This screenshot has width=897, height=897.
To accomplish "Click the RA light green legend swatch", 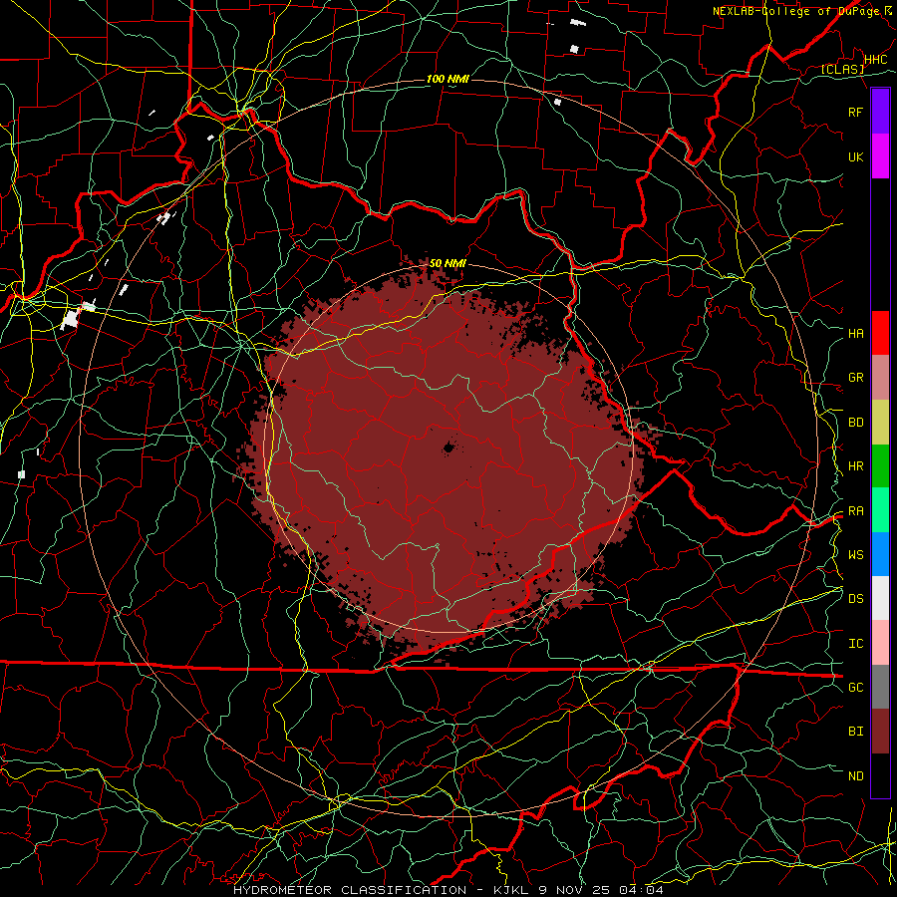I will tap(880, 510).
